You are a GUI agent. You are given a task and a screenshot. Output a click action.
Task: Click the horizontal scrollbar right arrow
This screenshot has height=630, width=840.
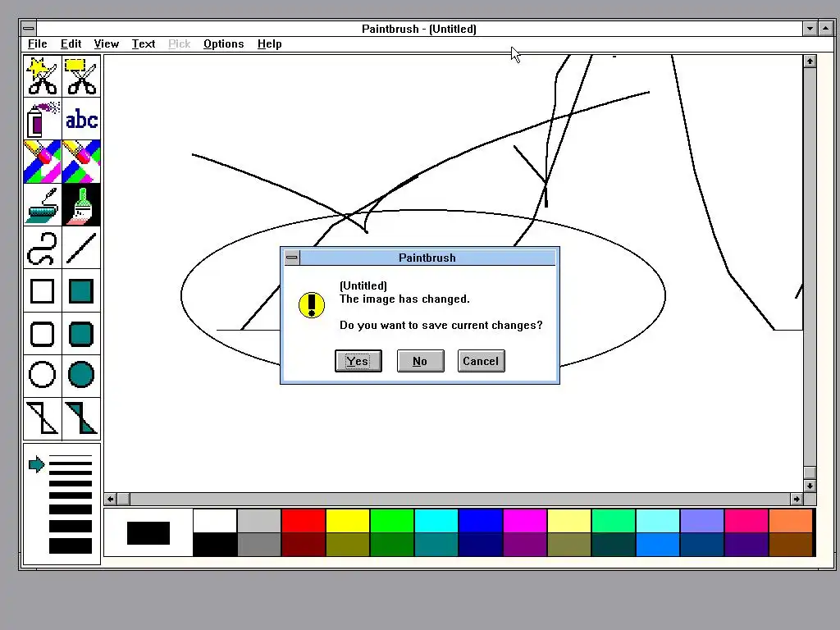tap(797, 500)
